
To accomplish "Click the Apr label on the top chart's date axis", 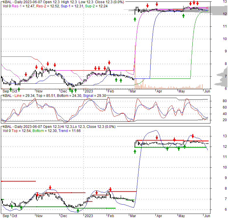I will [x=159, y=91].
